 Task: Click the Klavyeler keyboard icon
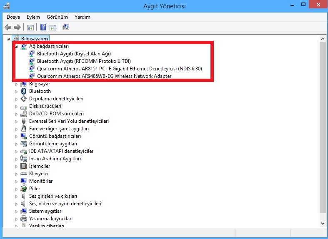coord(24,174)
